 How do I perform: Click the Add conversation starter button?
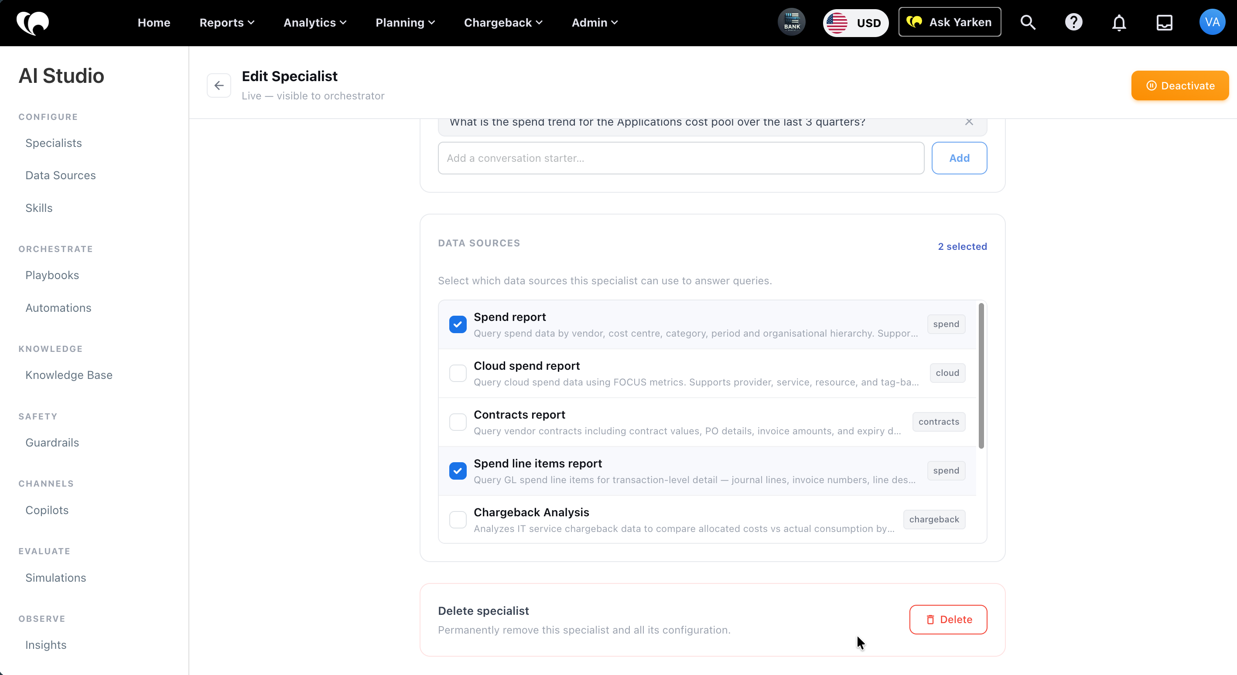coord(959,158)
